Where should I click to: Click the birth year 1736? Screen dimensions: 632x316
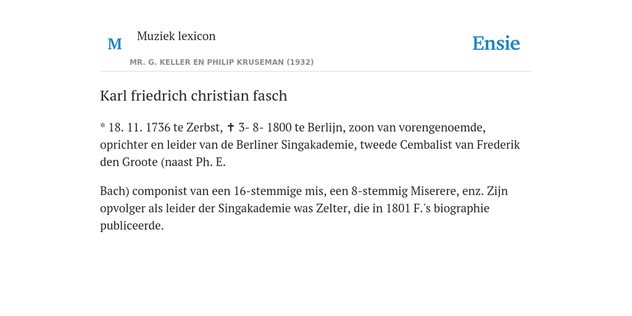tap(158, 128)
